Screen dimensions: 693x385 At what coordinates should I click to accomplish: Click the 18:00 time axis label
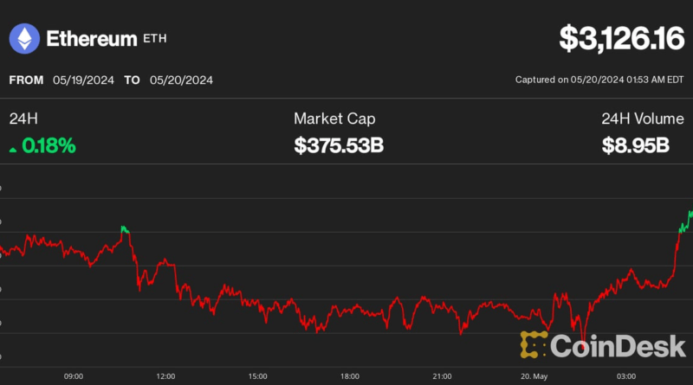click(350, 376)
